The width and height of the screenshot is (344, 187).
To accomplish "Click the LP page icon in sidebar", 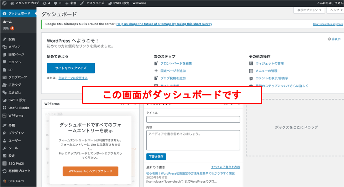I will point(4,70).
